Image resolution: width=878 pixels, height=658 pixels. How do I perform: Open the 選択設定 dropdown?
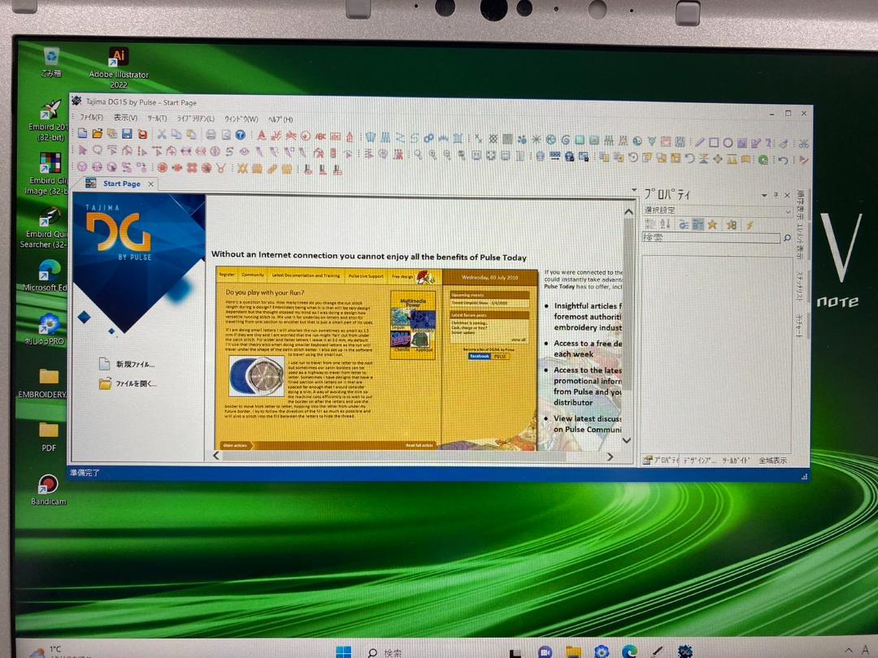click(788, 211)
